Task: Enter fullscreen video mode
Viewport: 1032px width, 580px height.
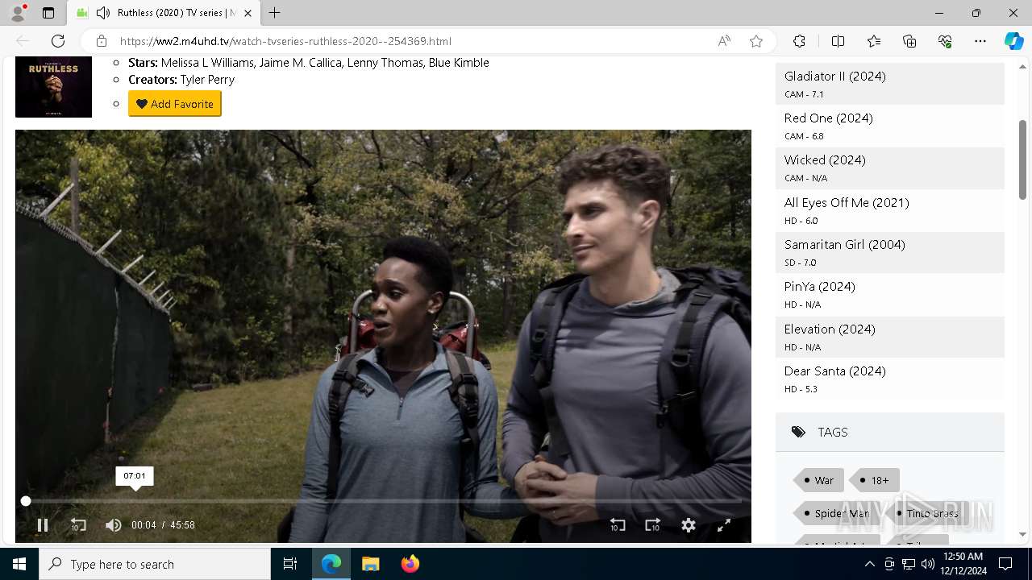Action: click(724, 525)
